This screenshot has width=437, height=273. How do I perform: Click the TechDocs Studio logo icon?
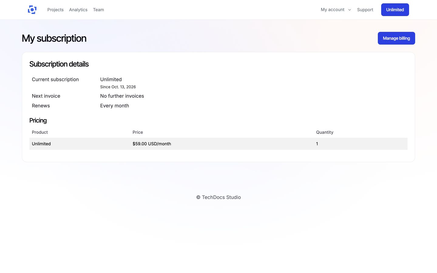coord(32,10)
